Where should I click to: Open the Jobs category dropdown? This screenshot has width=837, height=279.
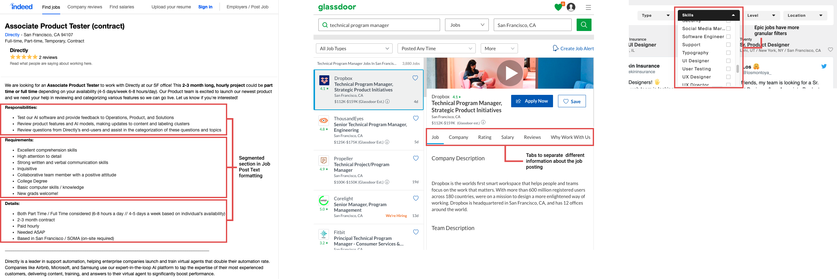[x=466, y=25]
